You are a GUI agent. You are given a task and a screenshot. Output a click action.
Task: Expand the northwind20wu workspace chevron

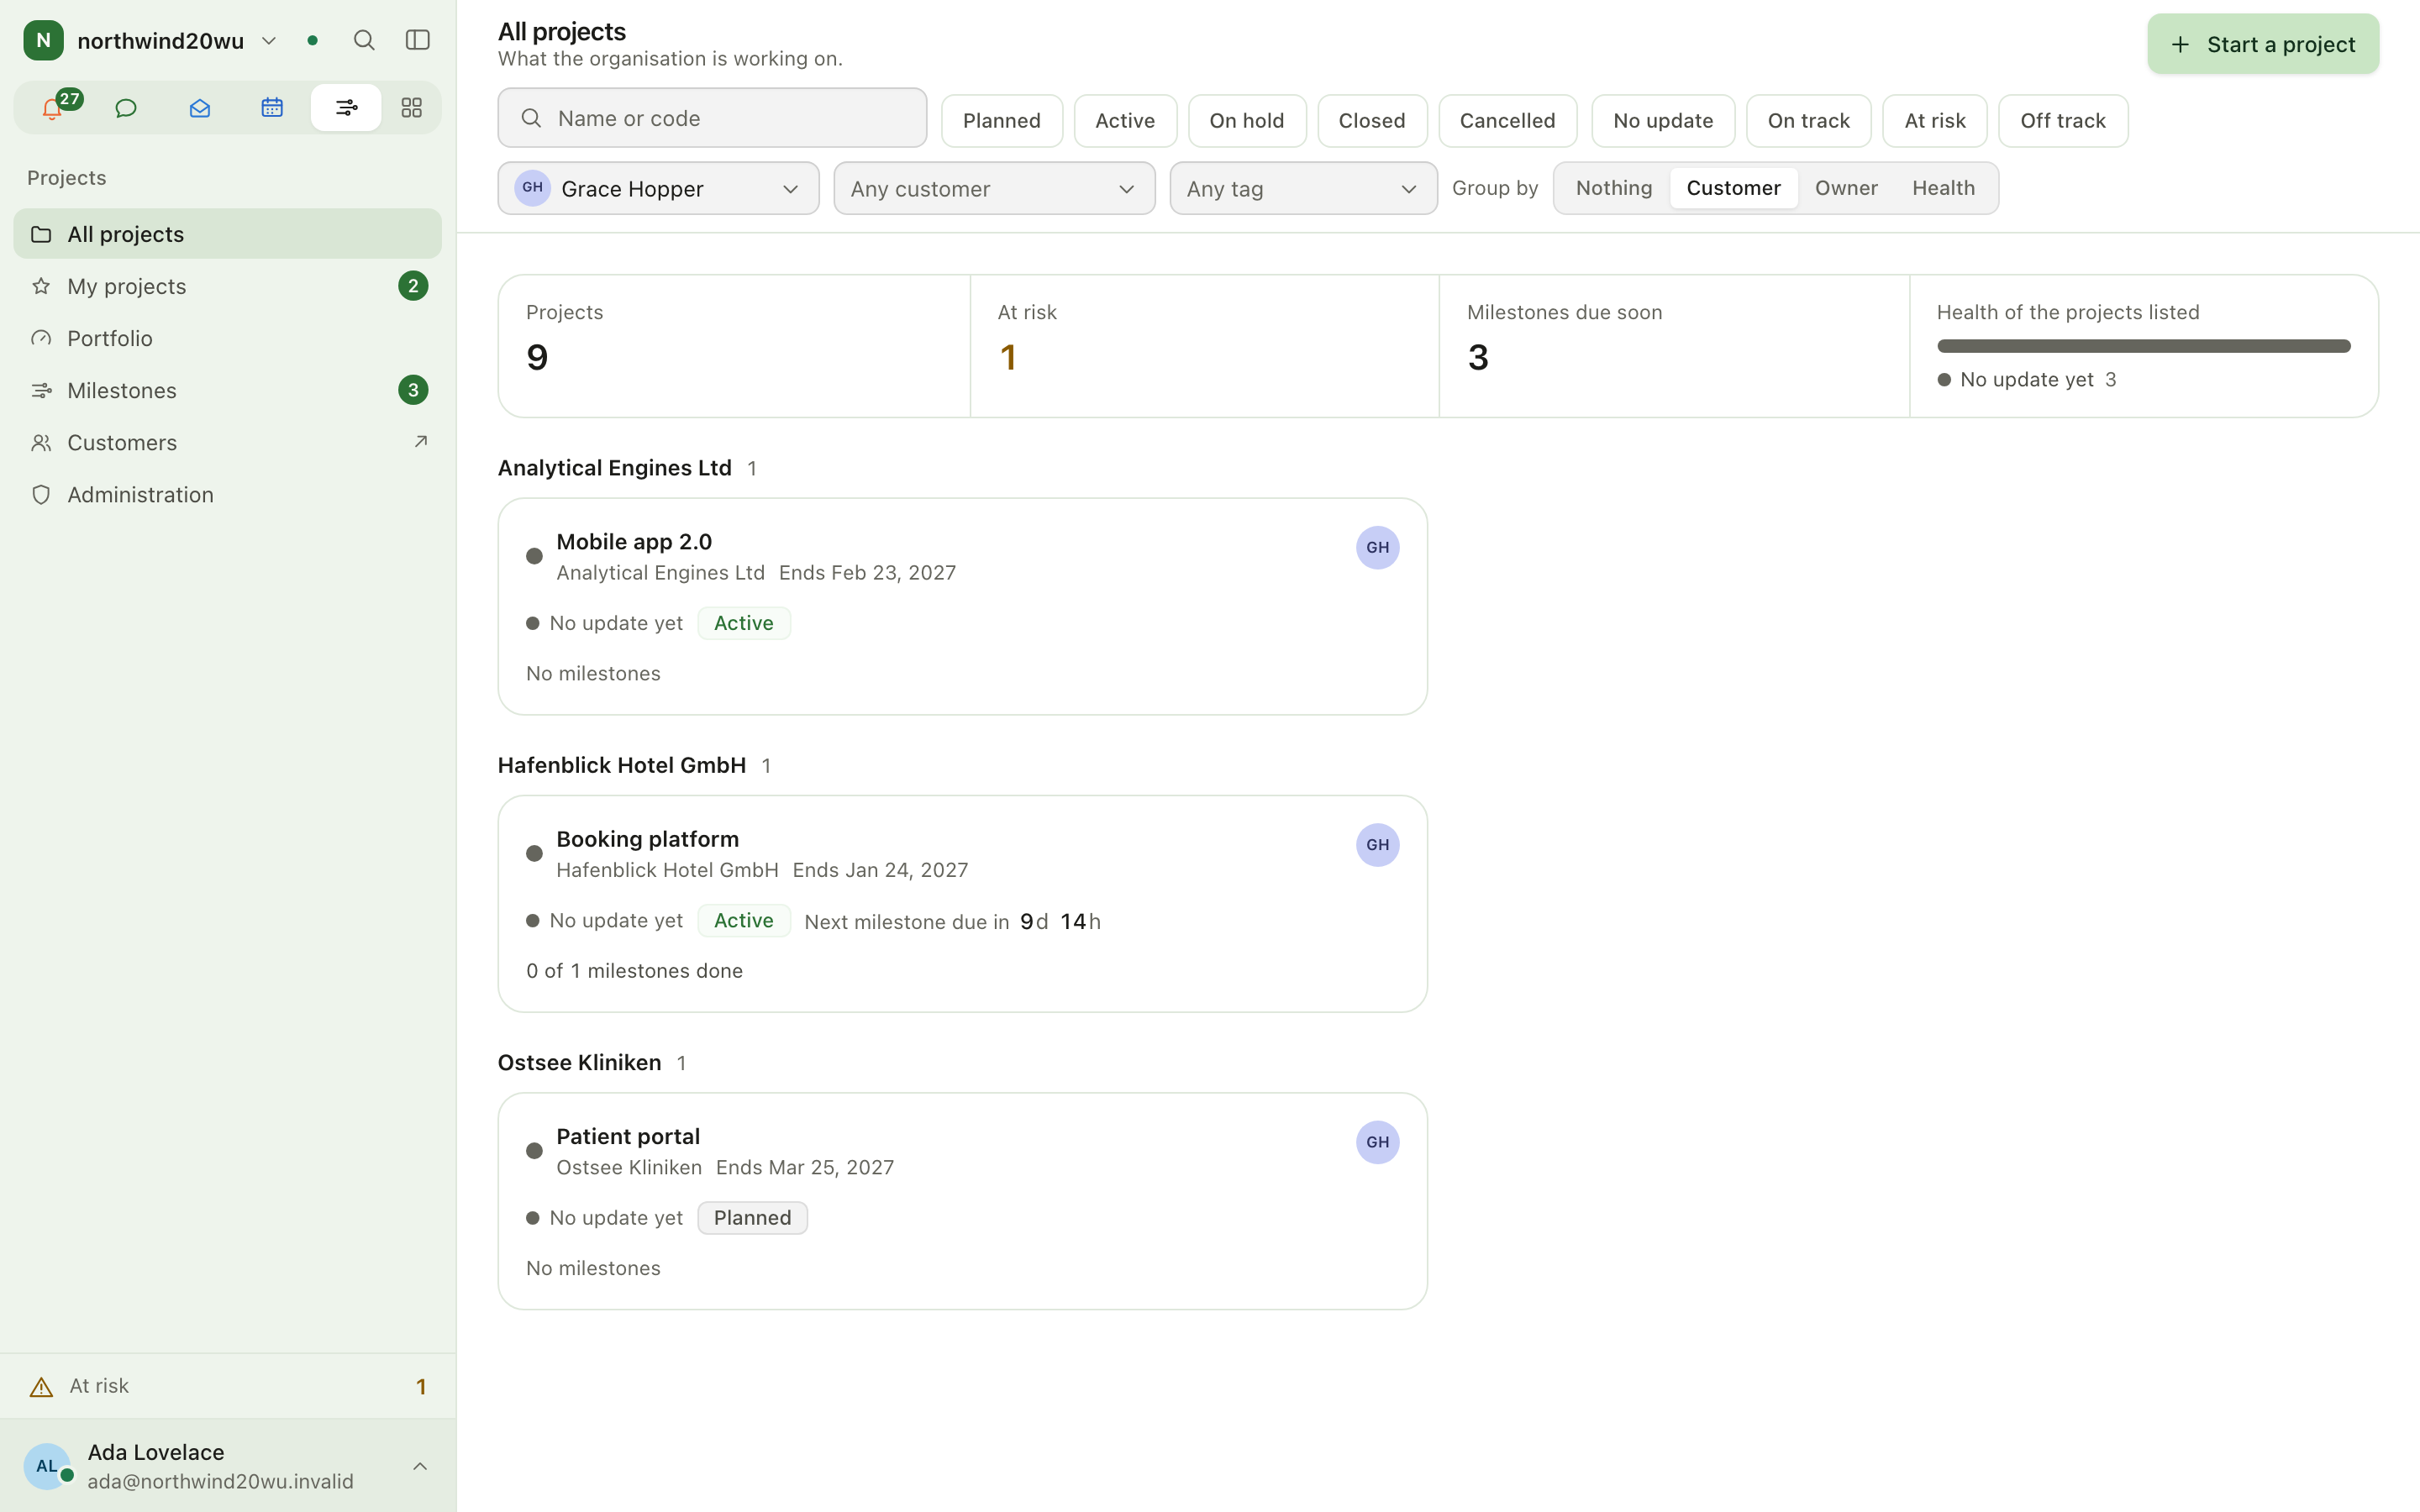tap(269, 41)
